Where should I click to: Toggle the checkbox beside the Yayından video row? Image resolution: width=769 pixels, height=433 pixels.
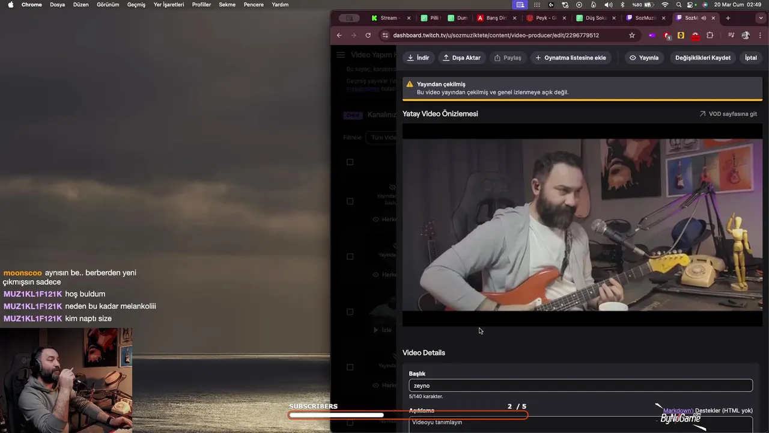click(x=350, y=201)
